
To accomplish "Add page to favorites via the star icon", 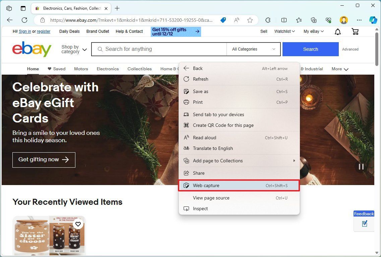I will click(250, 20).
